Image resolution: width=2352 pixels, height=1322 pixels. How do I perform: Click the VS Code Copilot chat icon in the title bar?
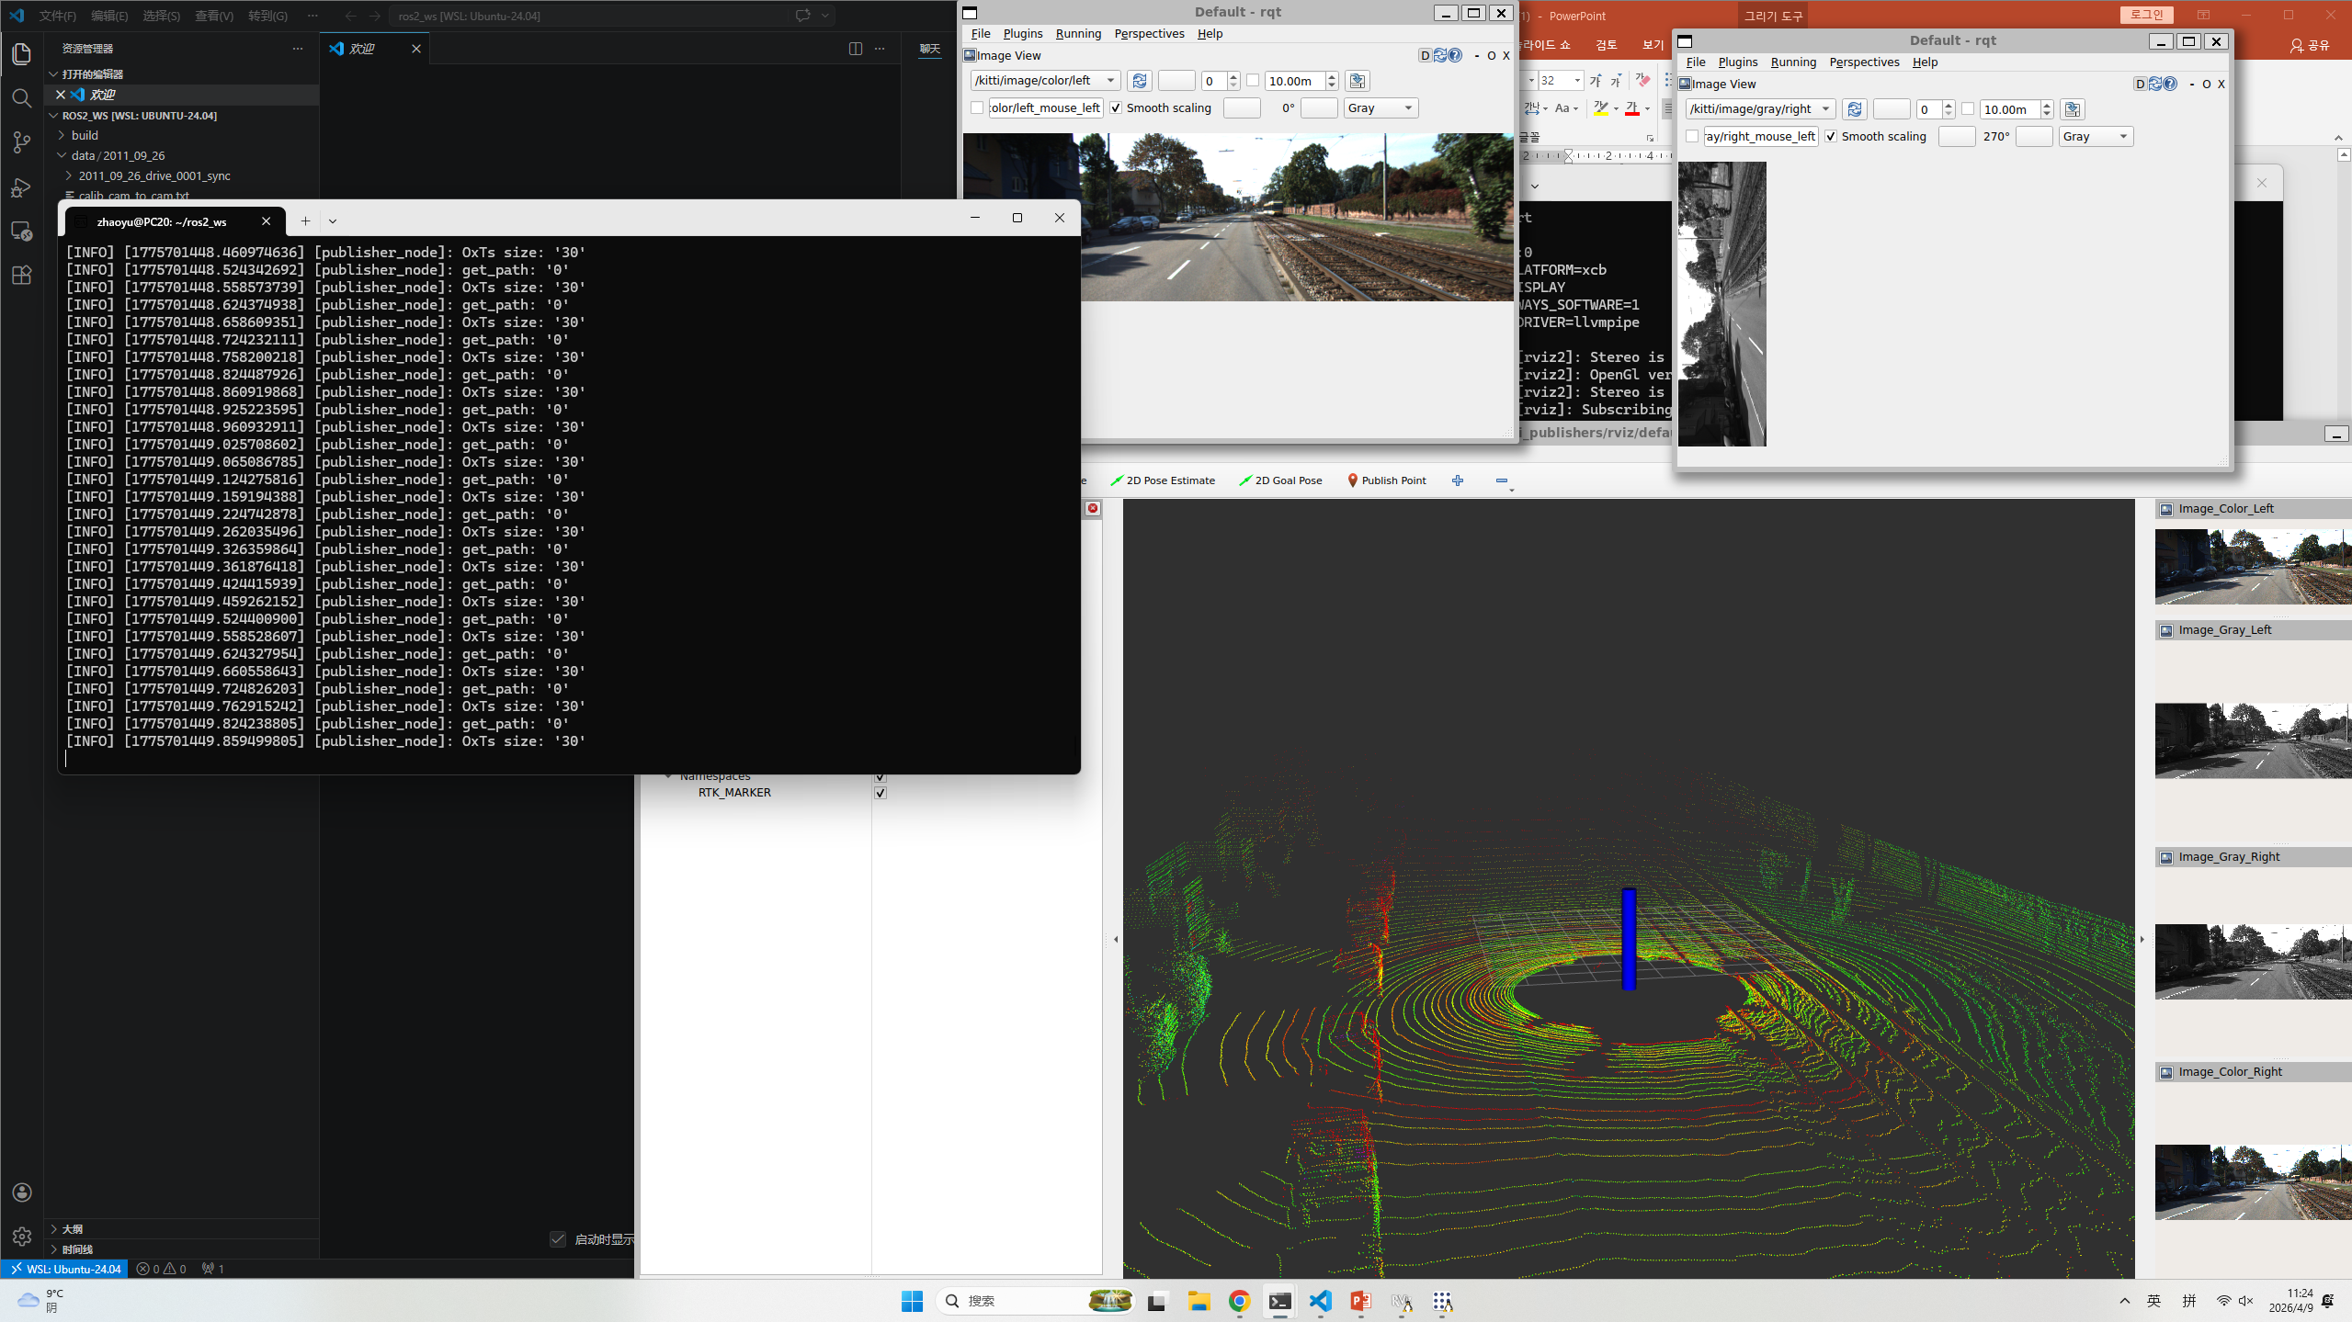[x=802, y=16]
